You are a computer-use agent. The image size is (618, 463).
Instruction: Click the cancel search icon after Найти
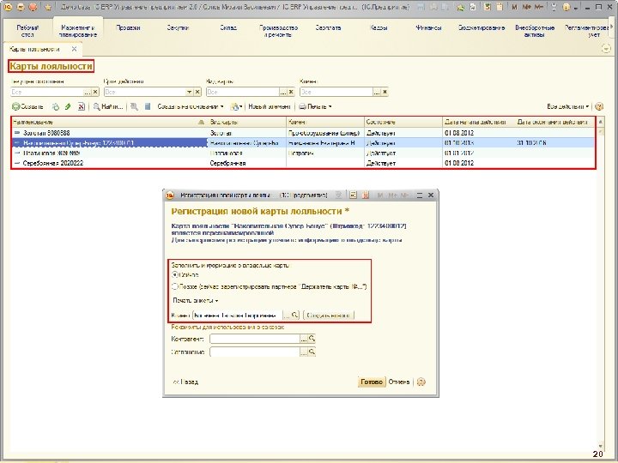tap(135, 106)
